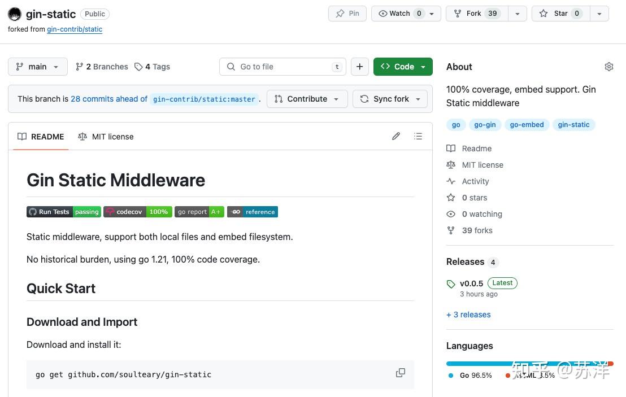Click the Run Tests passing badge
This screenshot has height=397, width=626.
click(63, 212)
